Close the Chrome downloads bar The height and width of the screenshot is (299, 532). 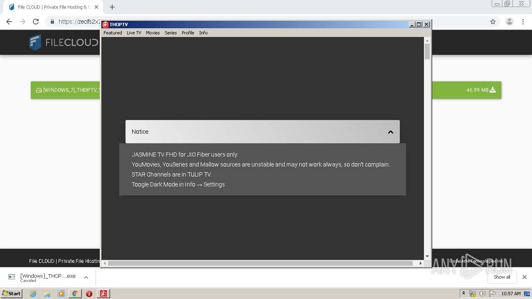tap(524, 277)
